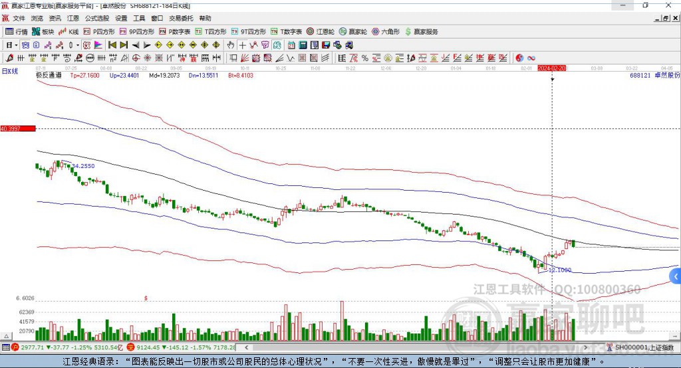The width and height of the screenshot is (681, 368).
Task: Jump to last bar with skip-end arrow
Action: pyautogui.click(x=124, y=45)
